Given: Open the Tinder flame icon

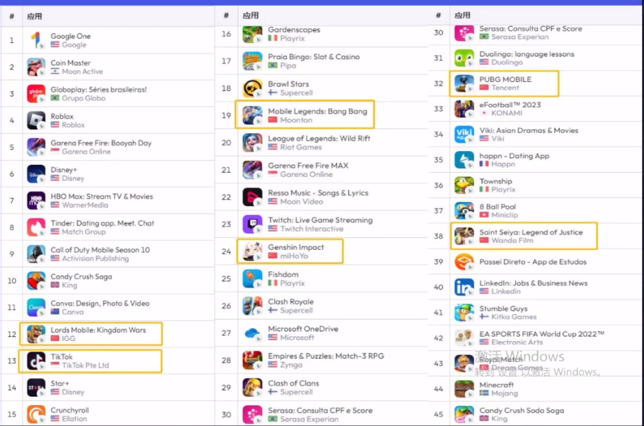Looking at the screenshot, I should point(36,227).
